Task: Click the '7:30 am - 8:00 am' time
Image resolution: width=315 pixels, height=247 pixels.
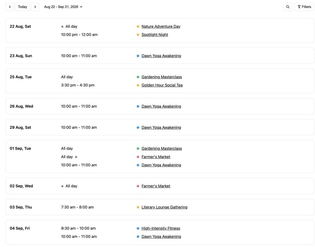Action: click(77, 207)
